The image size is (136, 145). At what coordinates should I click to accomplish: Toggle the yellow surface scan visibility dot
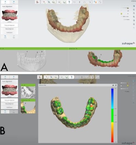point(122,14)
